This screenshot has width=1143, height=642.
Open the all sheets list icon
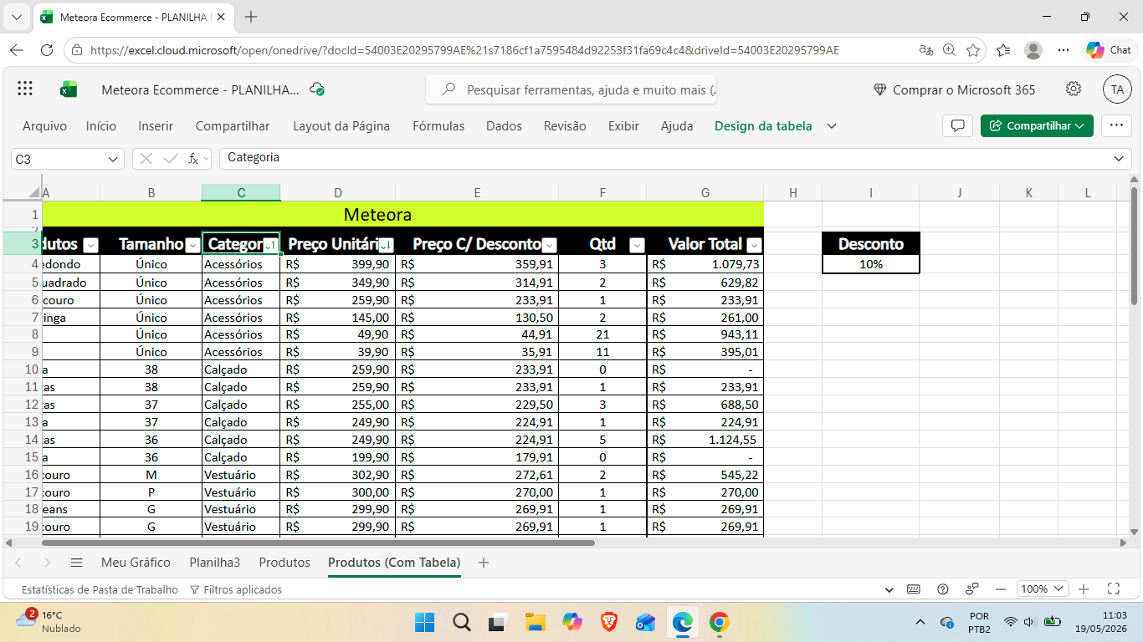(x=77, y=563)
